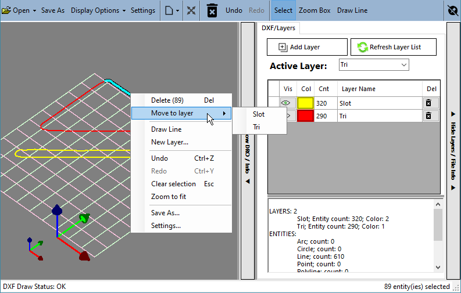Image resolution: width=461 pixels, height=293 pixels.
Task: Open Settings from the toolbar
Action: tap(142, 10)
